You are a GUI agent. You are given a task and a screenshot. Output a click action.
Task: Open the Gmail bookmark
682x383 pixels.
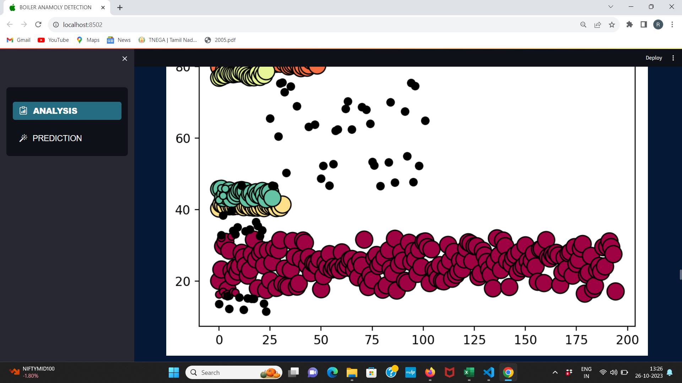[18, 40]
